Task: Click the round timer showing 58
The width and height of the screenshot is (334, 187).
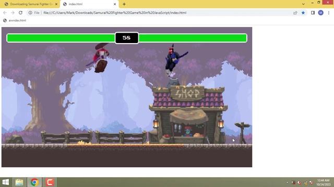Action: 126,38
